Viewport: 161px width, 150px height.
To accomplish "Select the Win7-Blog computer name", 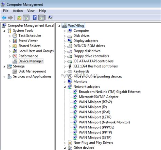I will [x=76, y=26].
